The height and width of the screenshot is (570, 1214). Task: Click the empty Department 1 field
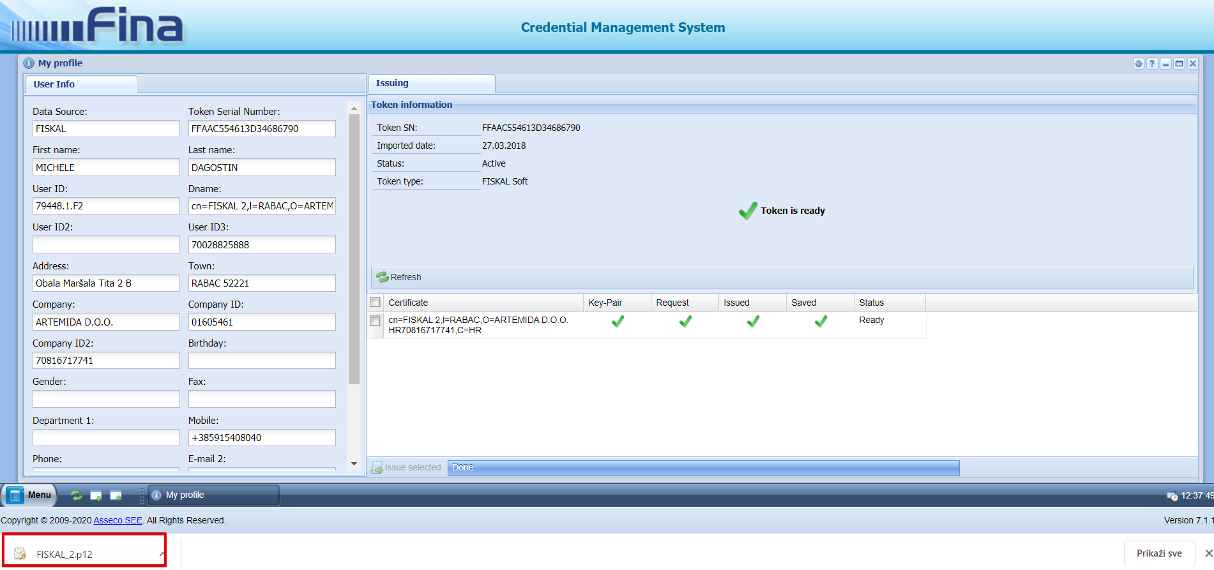coord(106,438)
